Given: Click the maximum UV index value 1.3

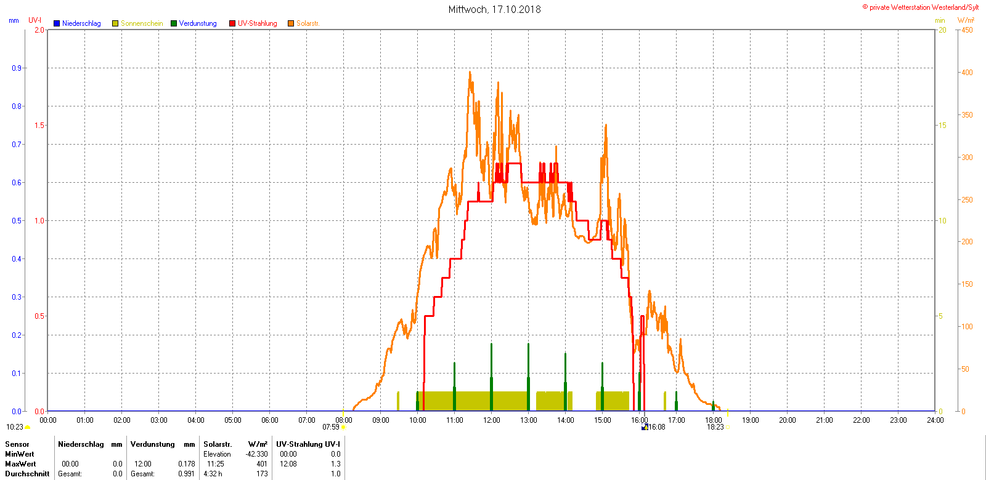Looking at the screenshot, I should pyautogui.click(x=335, y=464).
